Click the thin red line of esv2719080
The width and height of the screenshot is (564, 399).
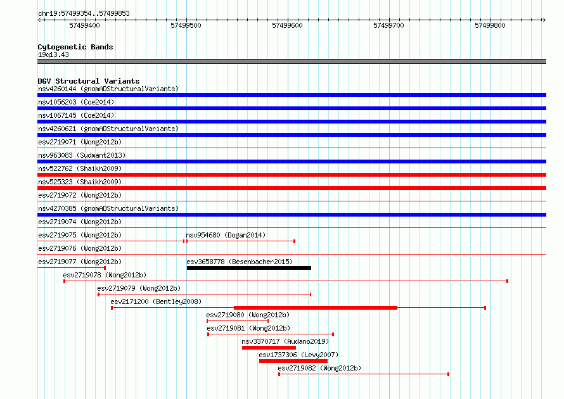coord(238,321)
